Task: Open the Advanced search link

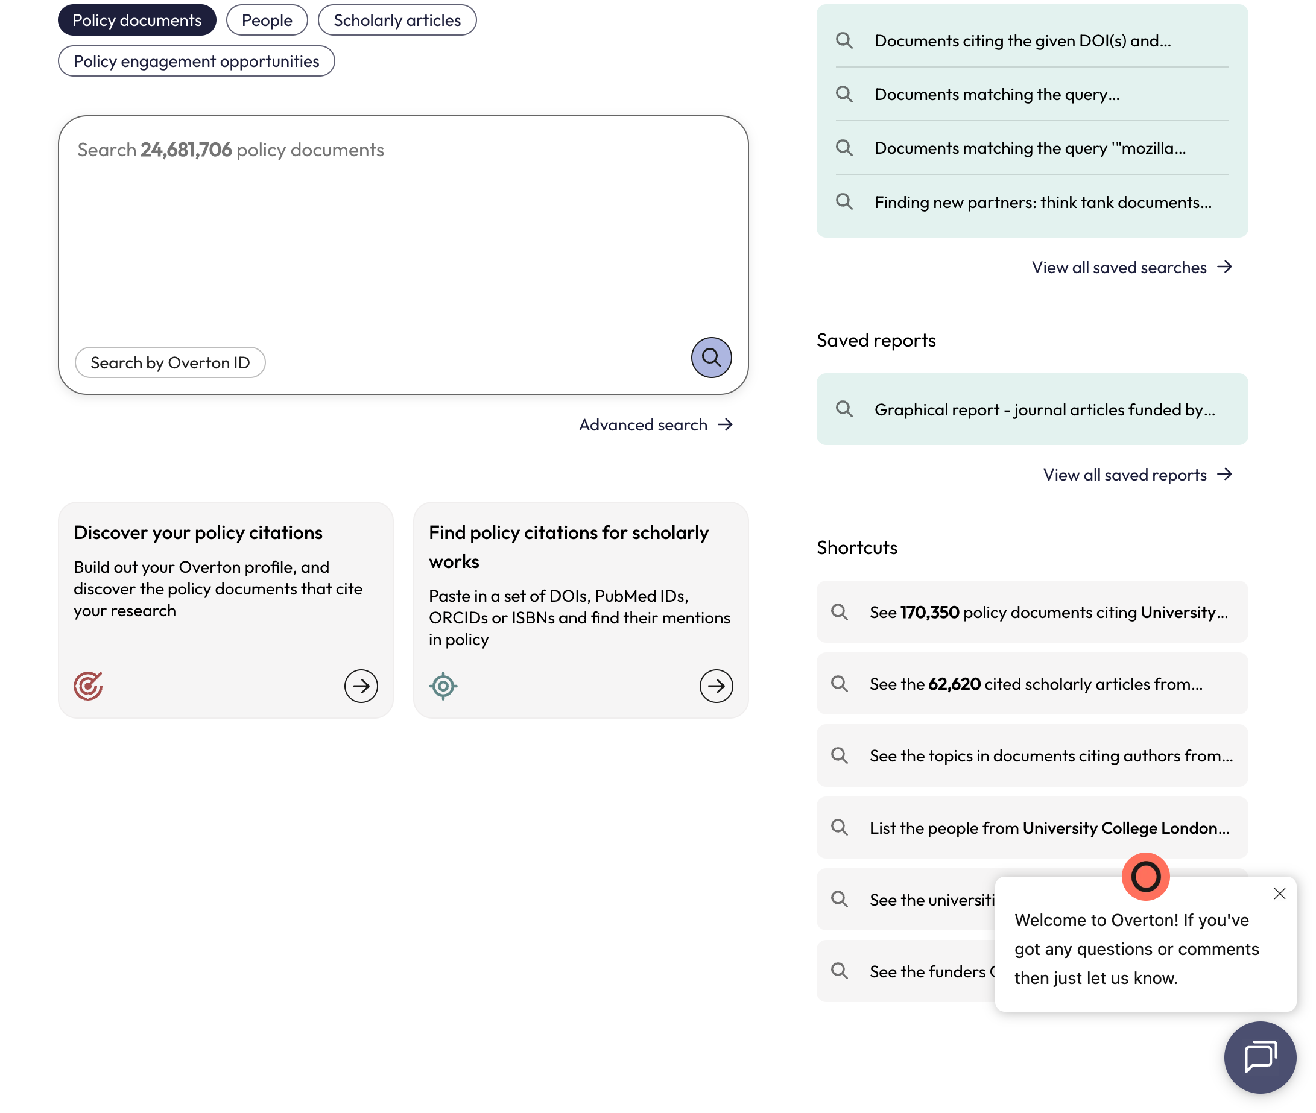Action: [x=656, y=425]
